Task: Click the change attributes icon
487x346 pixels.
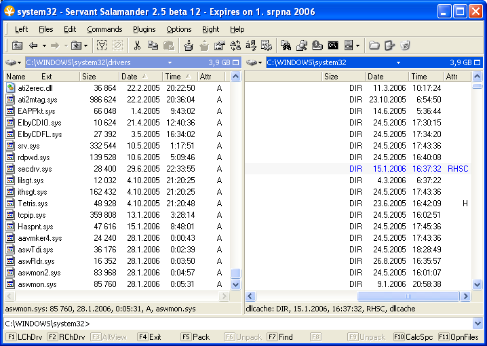Action: (266, 45)
